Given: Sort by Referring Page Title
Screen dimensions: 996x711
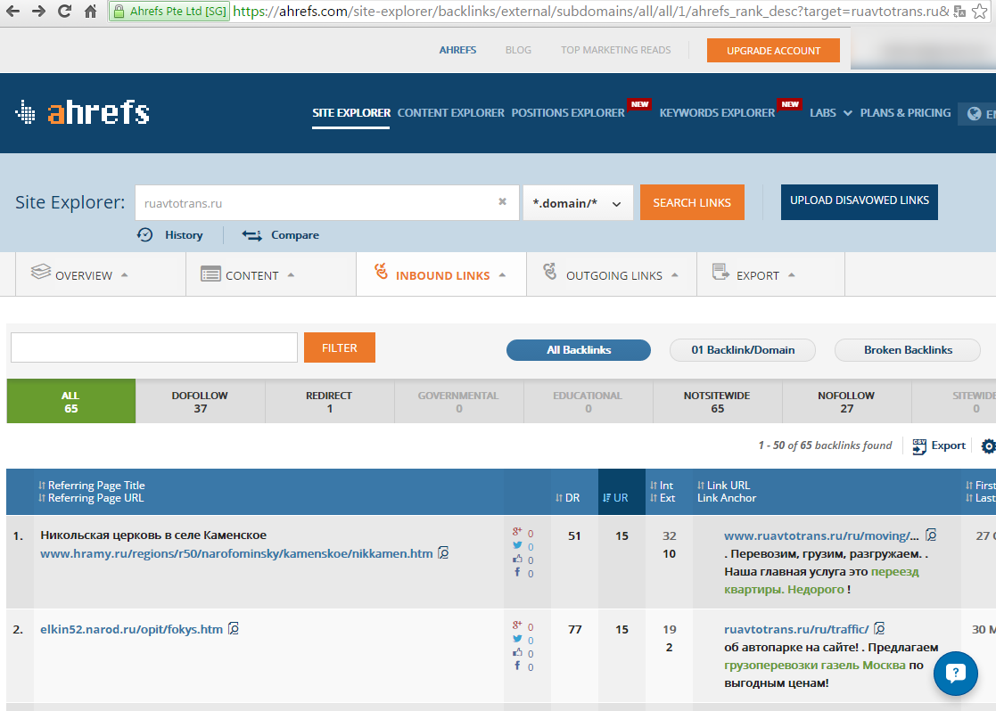Looking at the screenshot, I should click(x=92, y=485).
